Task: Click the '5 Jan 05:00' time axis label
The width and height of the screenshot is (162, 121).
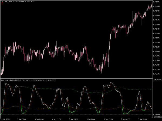Action: [74, 119]
